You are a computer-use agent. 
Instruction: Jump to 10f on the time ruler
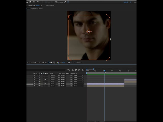(x=95, y=71)
